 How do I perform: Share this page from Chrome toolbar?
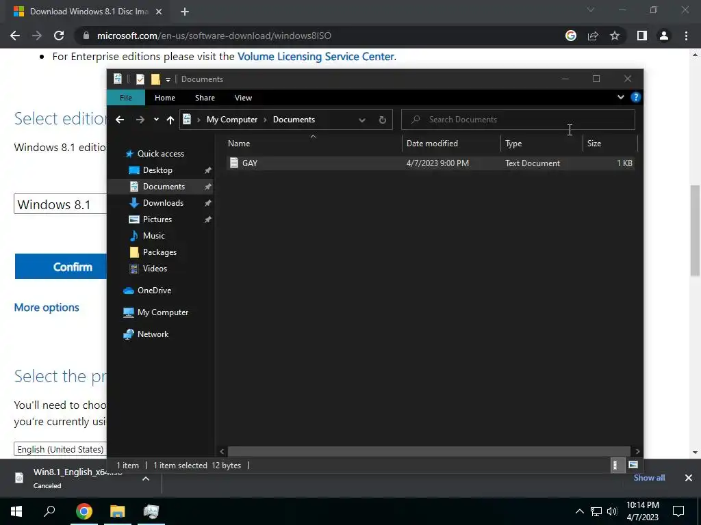point(593,36)
